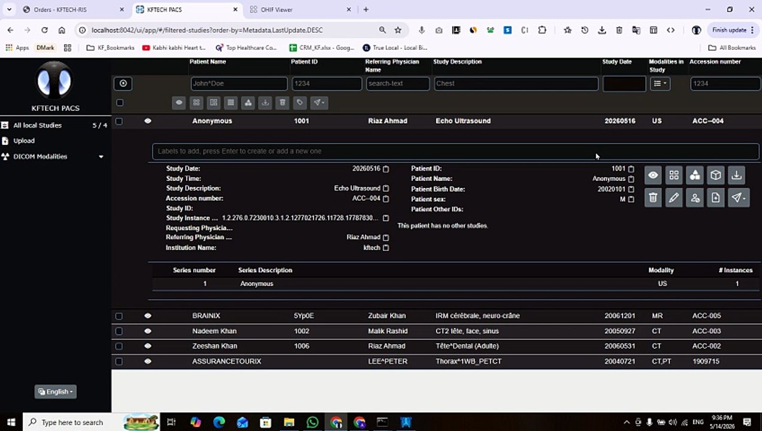Copy the Study Instance UID

tap(386, 218)
